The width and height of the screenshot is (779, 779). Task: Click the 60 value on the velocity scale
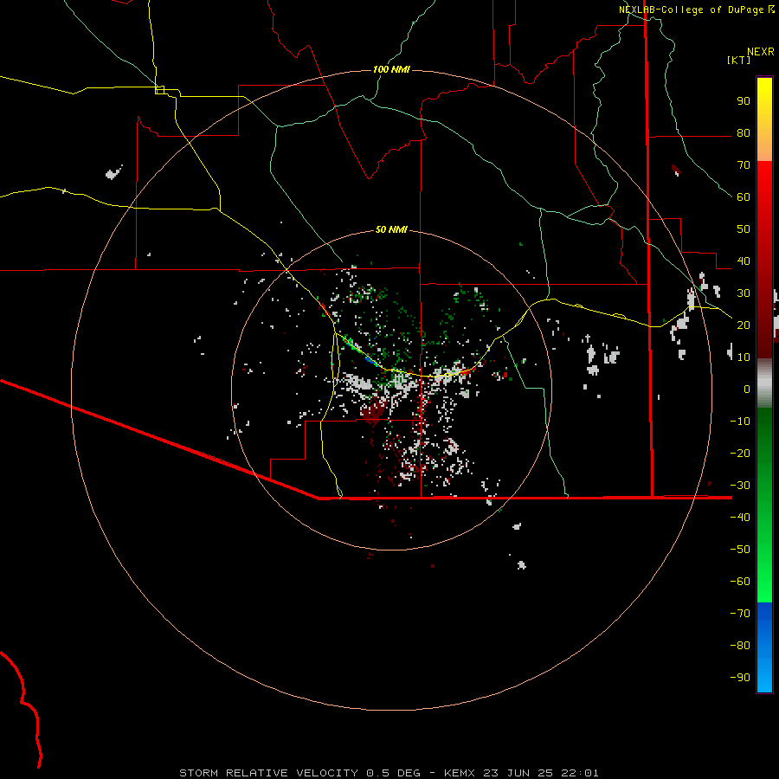point(744,196)
